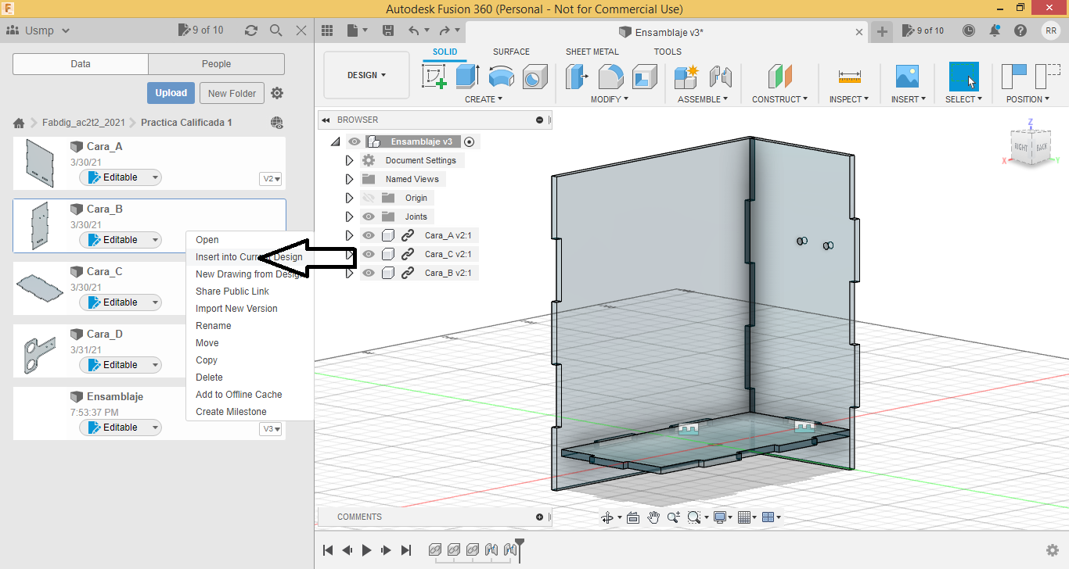Select the Shell tool

(x=645, y=77)
